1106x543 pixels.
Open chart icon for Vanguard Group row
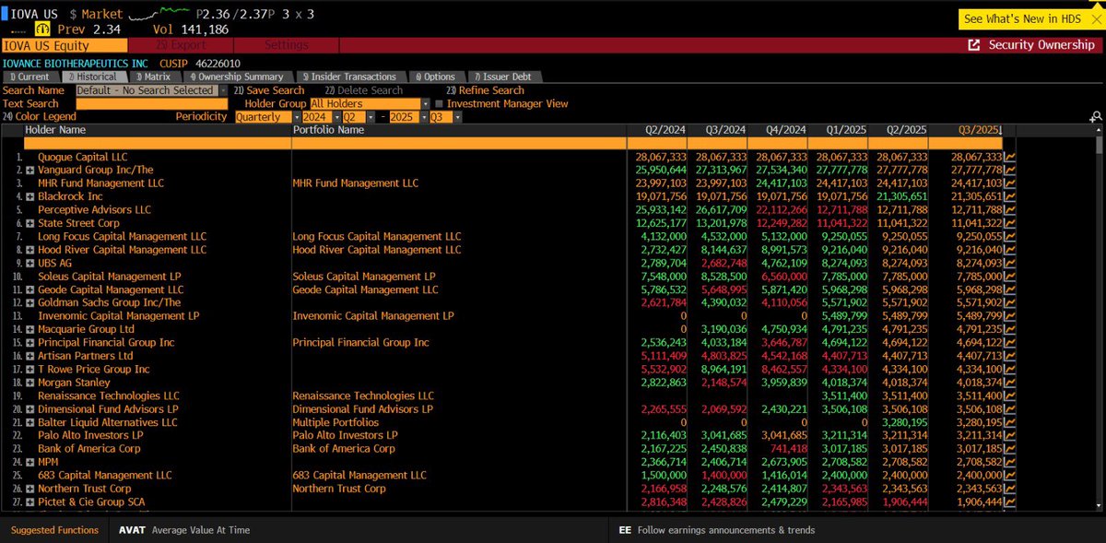tap(1009, 171)
